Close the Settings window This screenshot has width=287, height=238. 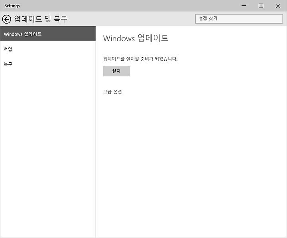click(278, 6)
